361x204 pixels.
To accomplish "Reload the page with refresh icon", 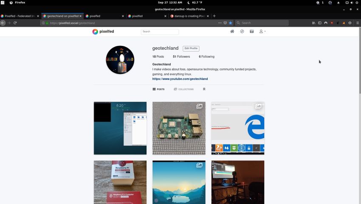I will pyautogui.click(x=15, y=23).
